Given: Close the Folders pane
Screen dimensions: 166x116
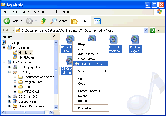Looking at the screenshot, I should click(x=54, y=36).
